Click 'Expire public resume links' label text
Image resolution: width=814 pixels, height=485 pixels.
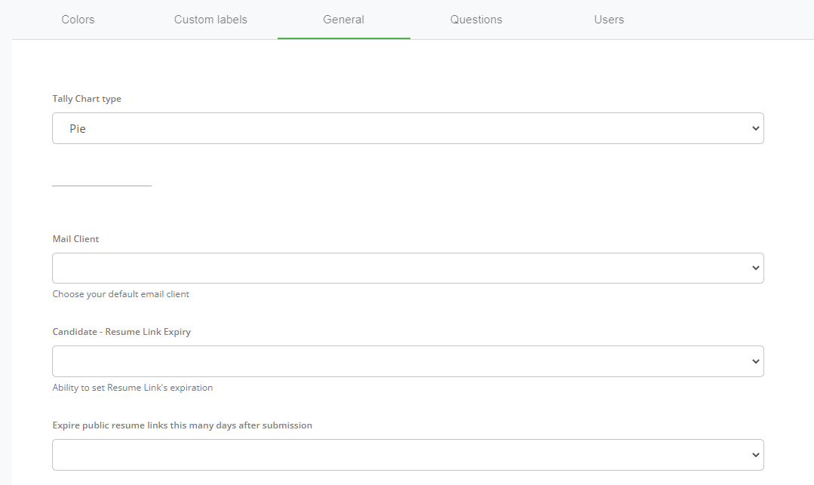click(183, 425)
